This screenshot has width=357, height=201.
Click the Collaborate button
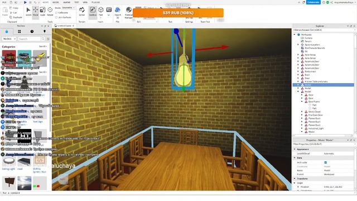tap(313, 2)
